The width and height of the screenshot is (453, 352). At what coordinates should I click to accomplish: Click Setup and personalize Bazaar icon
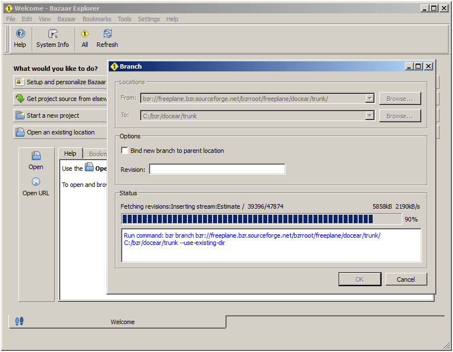tap(20, 82)
